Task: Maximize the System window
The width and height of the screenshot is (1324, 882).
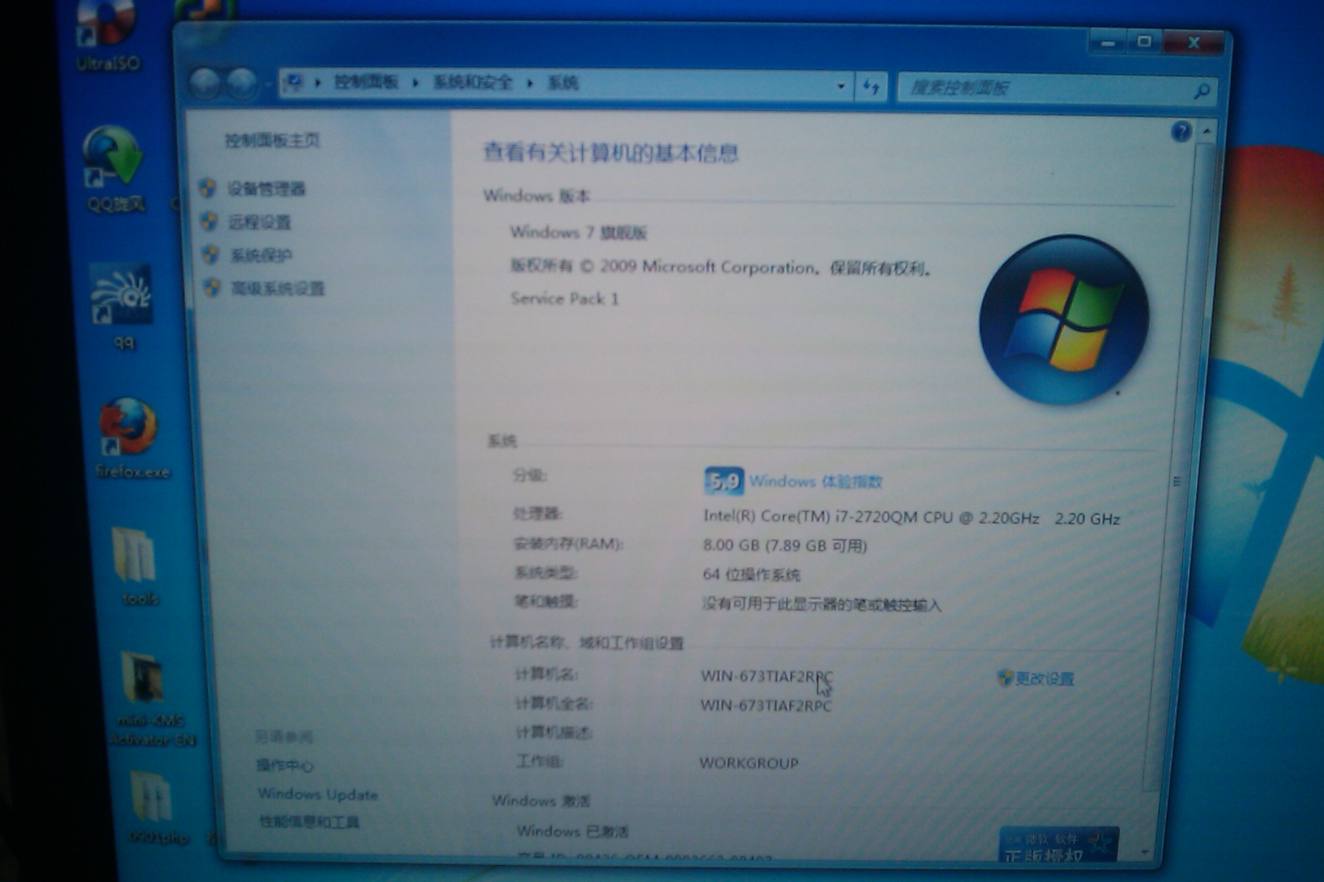Action: (1144, 42)
